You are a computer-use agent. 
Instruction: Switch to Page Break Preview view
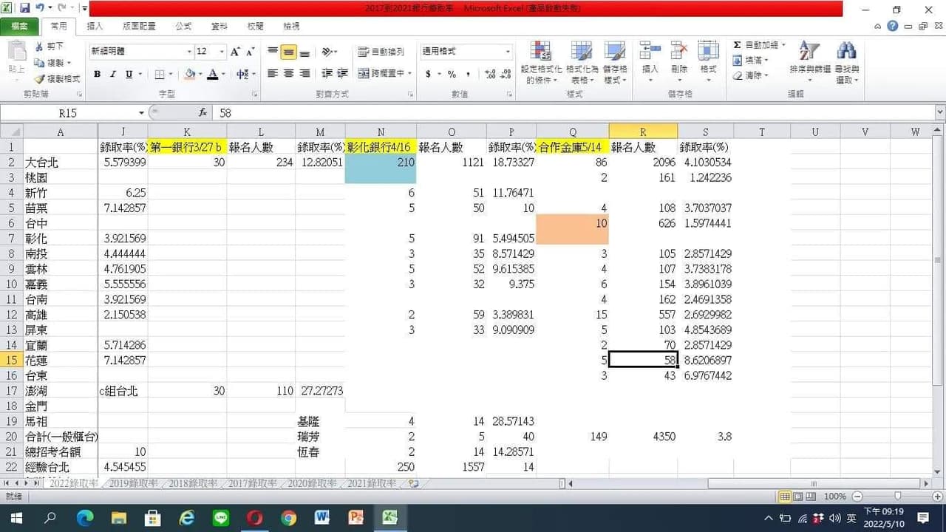[x=811, y=497]
